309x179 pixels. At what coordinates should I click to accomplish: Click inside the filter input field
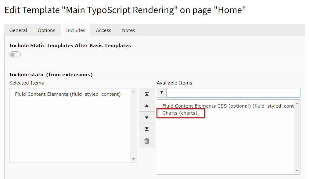232,92
